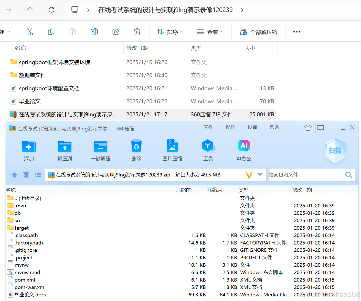This screenshot has width=361, height=301.
Task: Sort archive list by 压缩前 column
Action: tap(184, 190)
